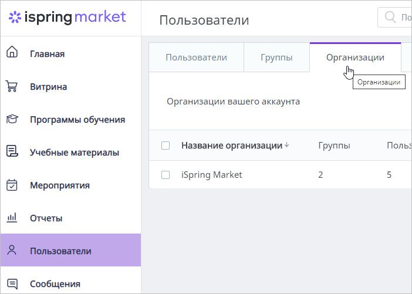Click the graduation cap icon for Программы обучения
Viewport: 412px width, 294px height.
12,119
